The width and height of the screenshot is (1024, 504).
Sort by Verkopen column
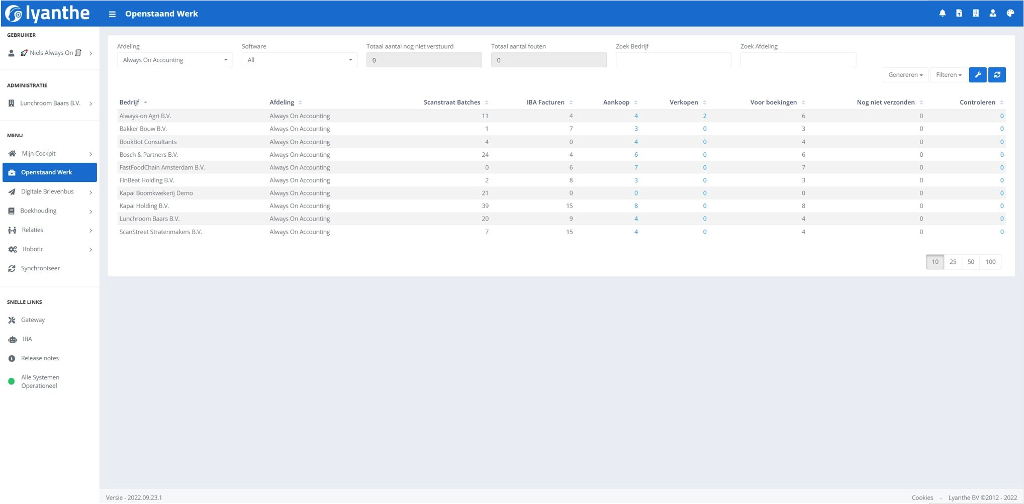click(x=688, y=103)
